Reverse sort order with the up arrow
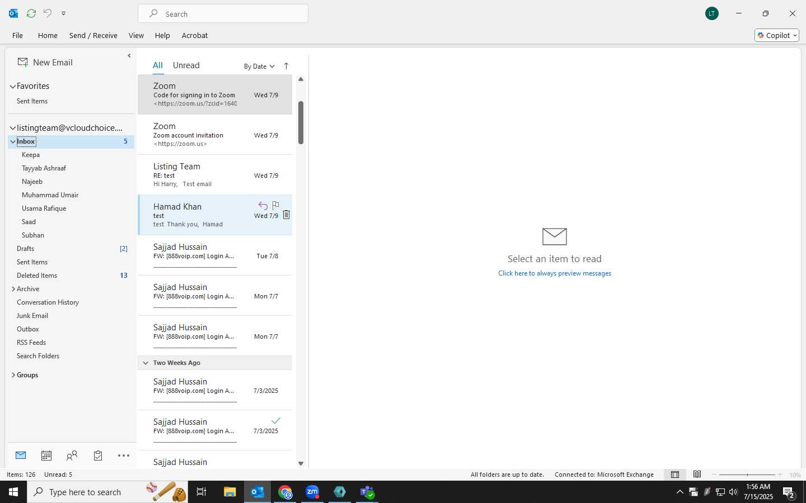Screen dimensions: 806x503 tap(286, 66)
